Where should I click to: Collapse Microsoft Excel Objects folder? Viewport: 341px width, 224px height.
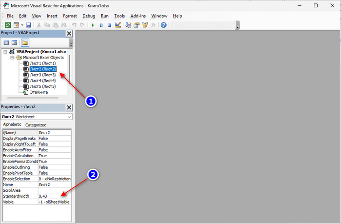(x=12, y=58)
